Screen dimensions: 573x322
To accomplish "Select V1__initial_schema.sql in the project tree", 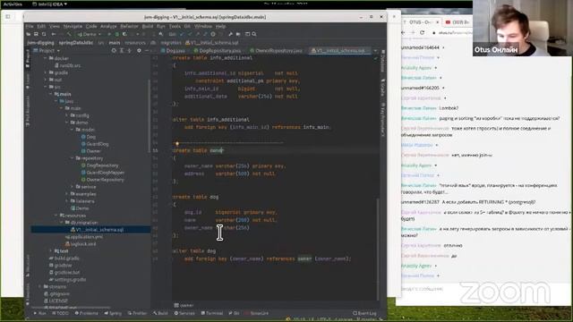I will [x=98, y=230].
